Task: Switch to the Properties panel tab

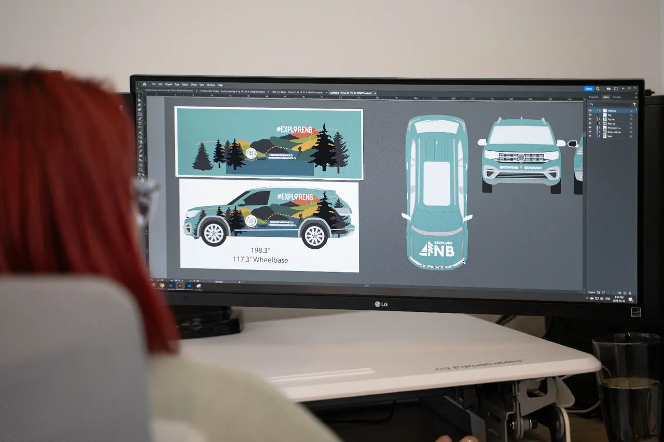Action: coord(593,97)
